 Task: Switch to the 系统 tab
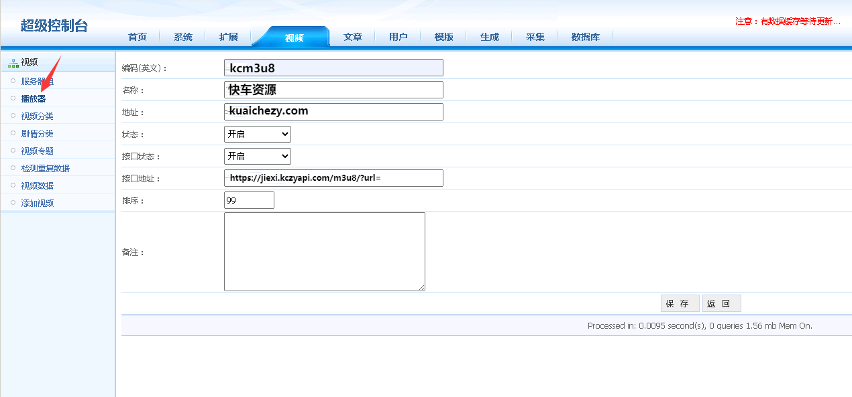pos(183,37)
